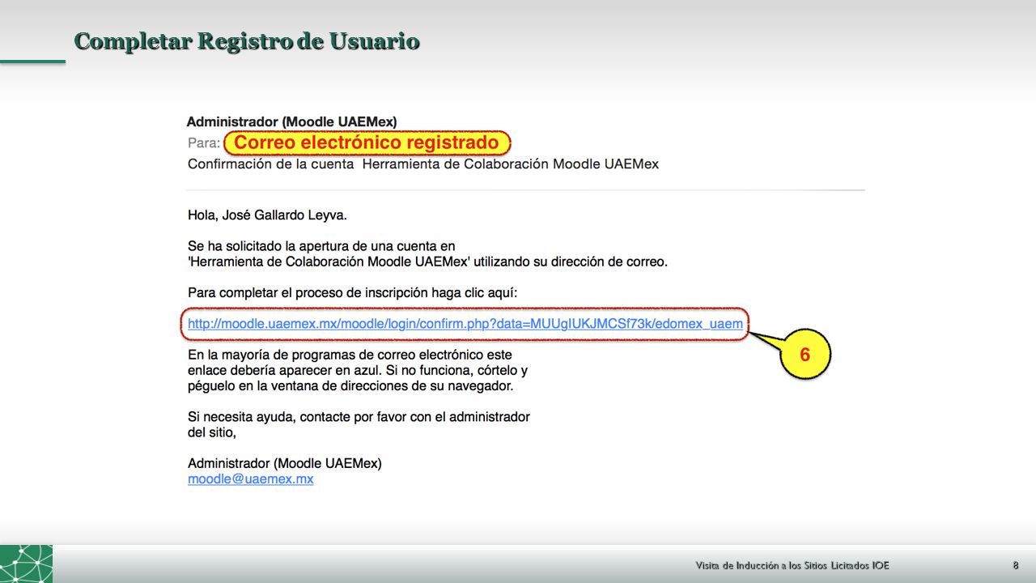Image resolution: width=1036 pixels, height=583 pixels.
Task: Click the line 'péguelo en la ventana de direcciones de su navegador.'
Action: (x=350, y=386)
